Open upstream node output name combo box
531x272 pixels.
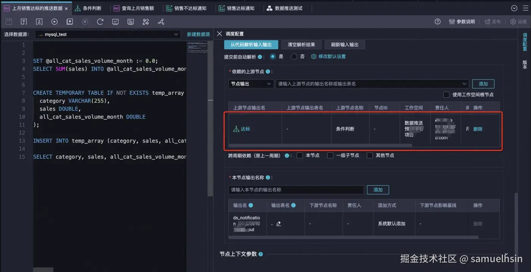click(372, 84)
